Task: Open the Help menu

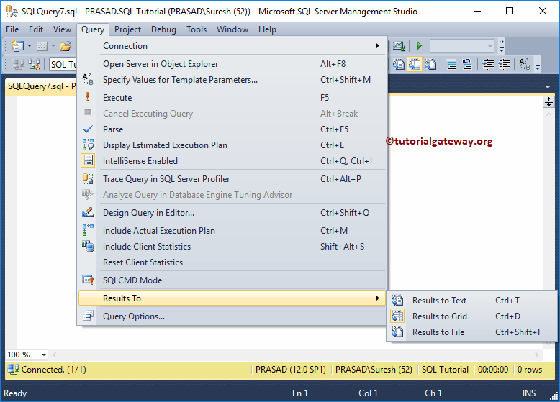Action: pos(268,29)
